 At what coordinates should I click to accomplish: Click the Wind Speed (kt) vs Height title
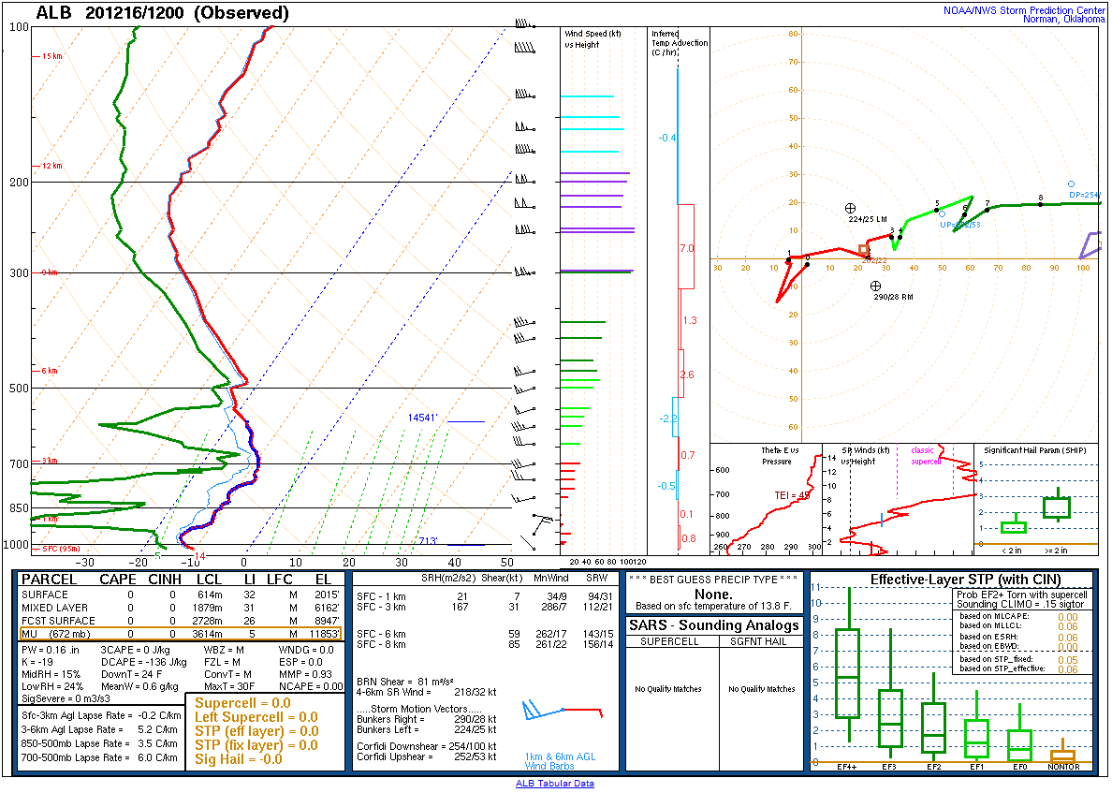pos(592,39)
